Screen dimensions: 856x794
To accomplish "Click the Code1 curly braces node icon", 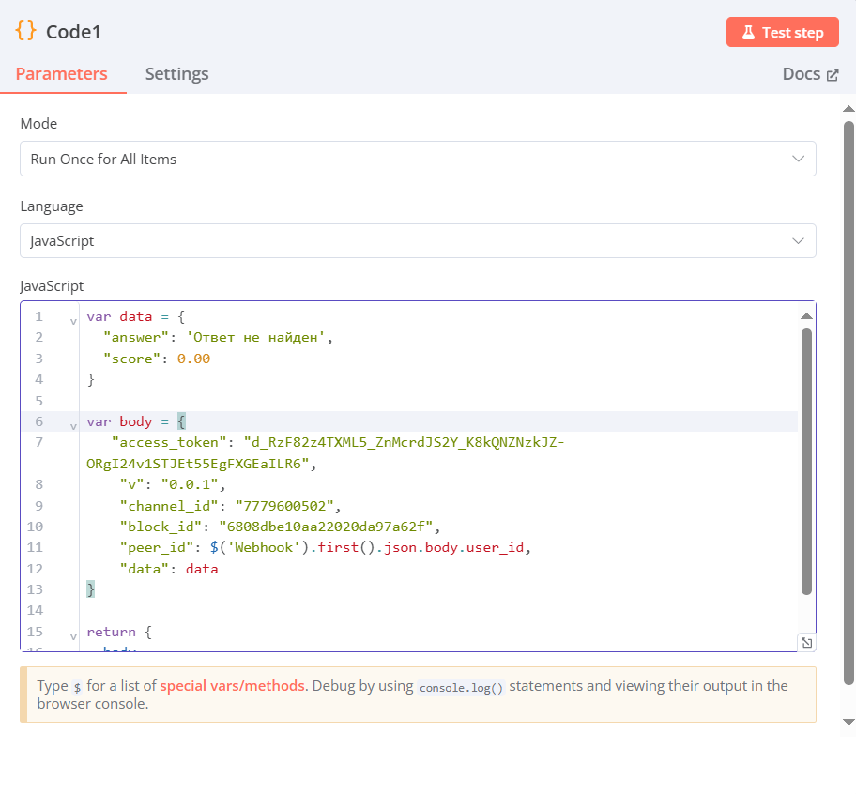I will (25, 31).
